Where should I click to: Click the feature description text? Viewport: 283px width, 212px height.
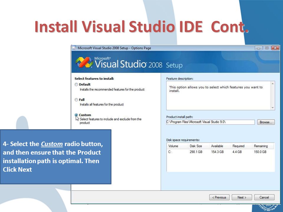click(216, 89)
